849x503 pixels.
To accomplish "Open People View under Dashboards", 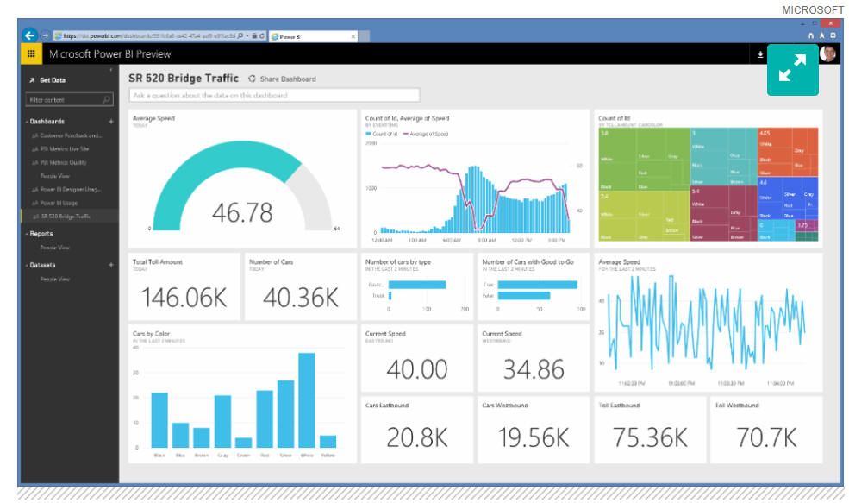I will click(x=55, y=176).
